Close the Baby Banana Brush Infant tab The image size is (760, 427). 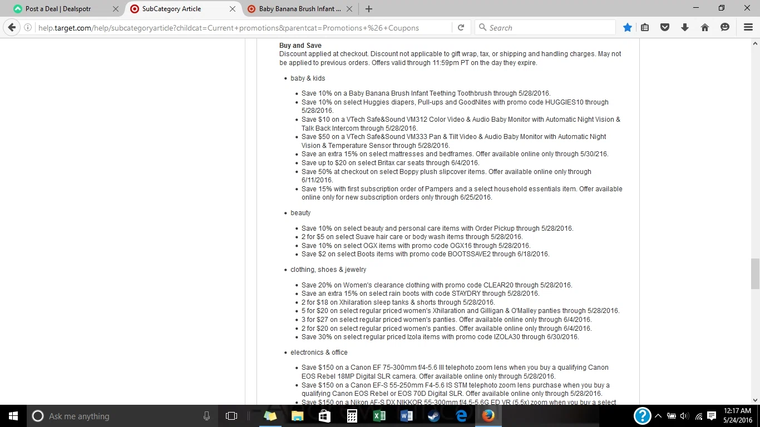tap(349, 9)
